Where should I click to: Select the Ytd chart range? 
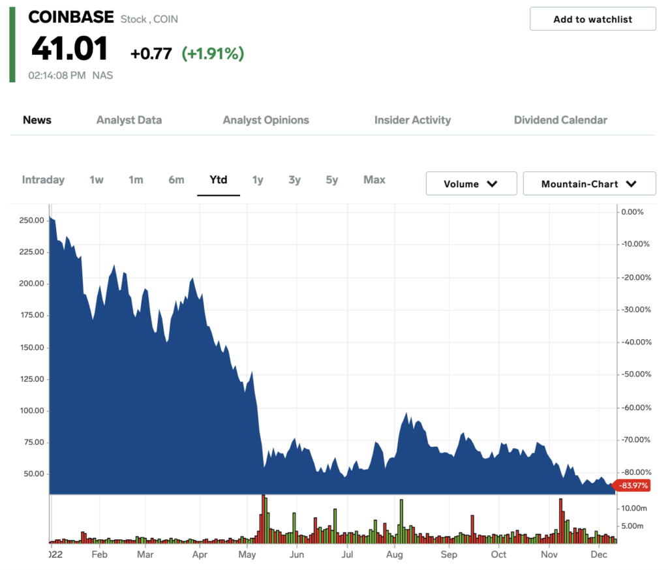(x=218, y=180)
